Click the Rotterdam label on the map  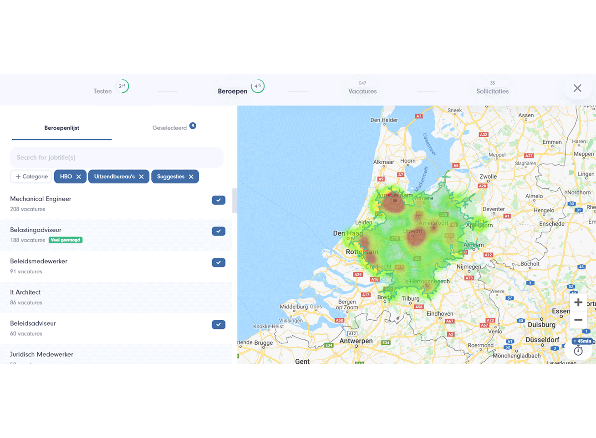click(362, 252)
